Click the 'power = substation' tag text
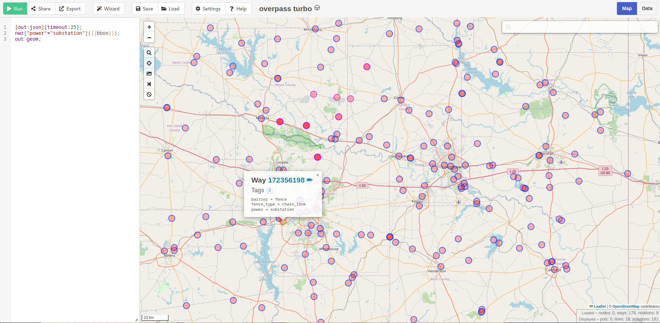Screen dimensions: 660x323 (x=273, y=210)
